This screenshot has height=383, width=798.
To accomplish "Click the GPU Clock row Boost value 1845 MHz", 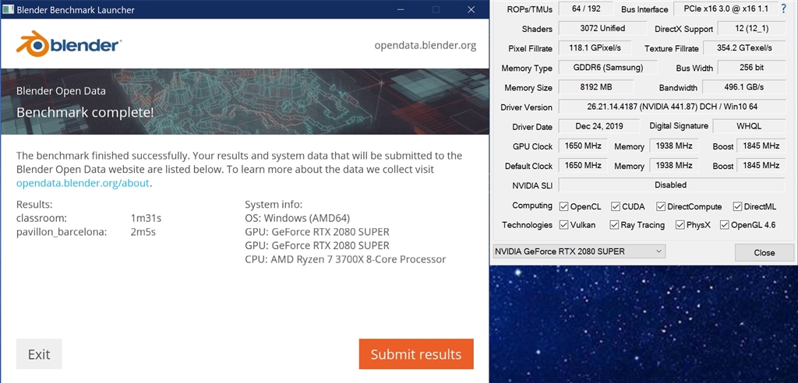I will (x=761, y=146).
